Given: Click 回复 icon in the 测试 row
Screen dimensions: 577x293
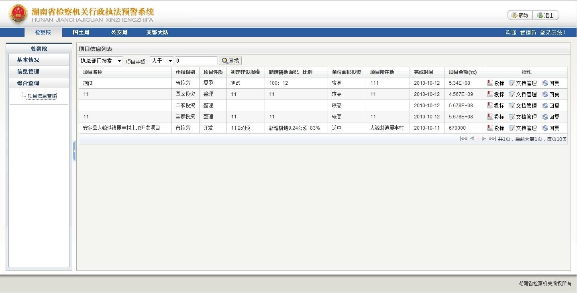Looking at the screenshot, I should (545, 83).
